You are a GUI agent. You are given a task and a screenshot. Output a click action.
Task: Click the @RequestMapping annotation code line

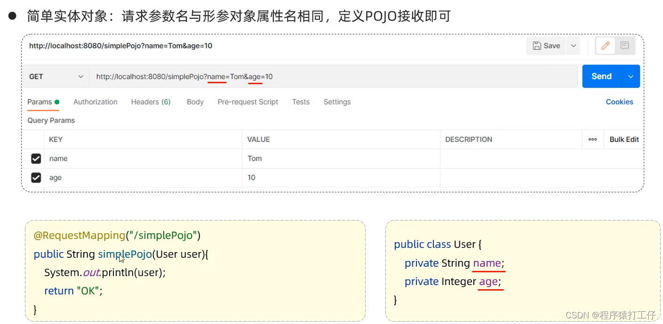tap(117, 235)
